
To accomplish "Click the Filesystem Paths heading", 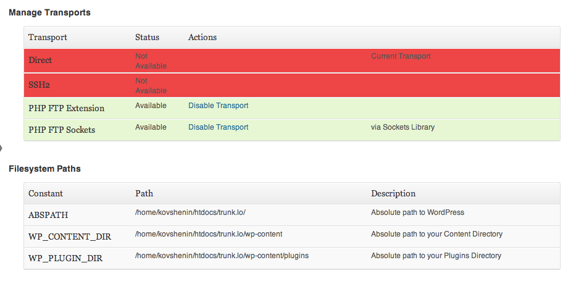I will pos(44,169).
